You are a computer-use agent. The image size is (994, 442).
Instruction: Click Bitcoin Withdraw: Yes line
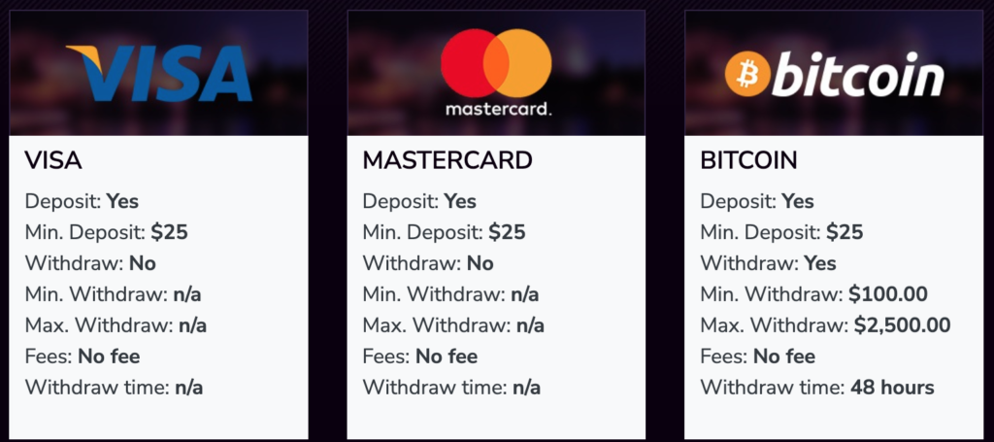click(x=768, y=263)
